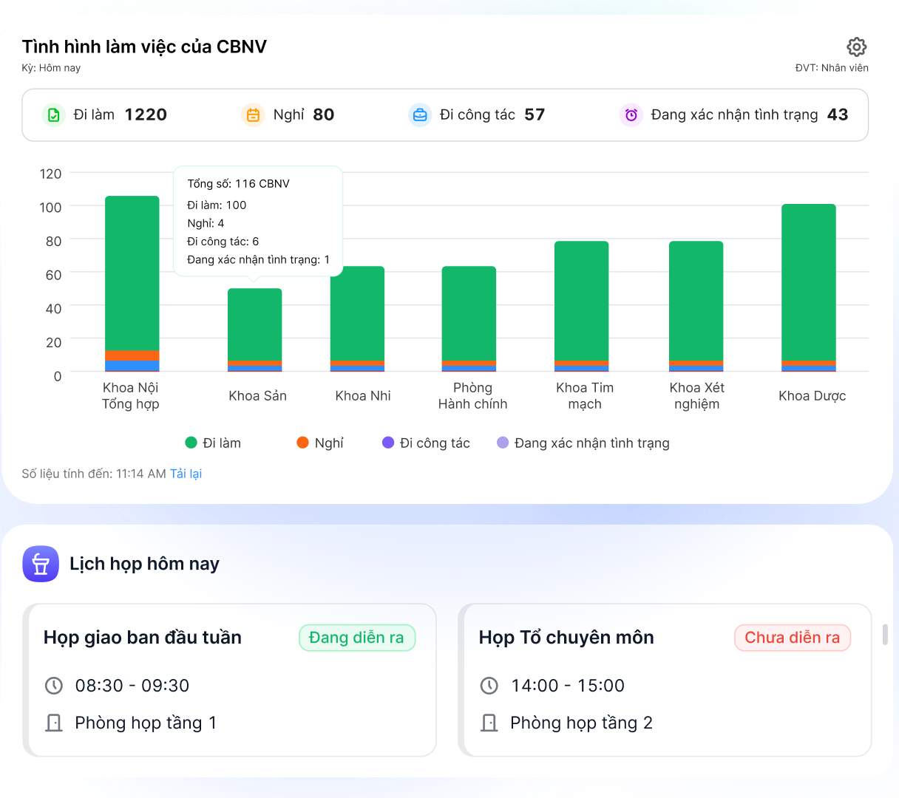899x798 pixels.
Task: Open the settings gear icon
Action: pyautogui.click(x=856, y=47)
